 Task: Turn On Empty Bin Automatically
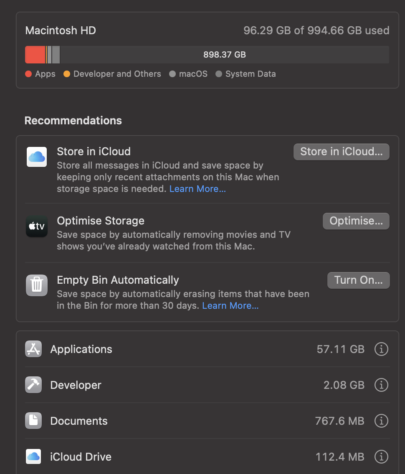tap(358, 280)
